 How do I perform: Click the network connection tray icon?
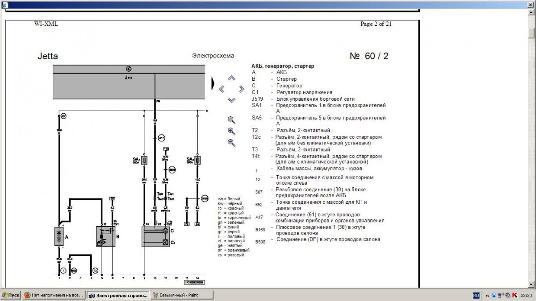pos(500,295)
